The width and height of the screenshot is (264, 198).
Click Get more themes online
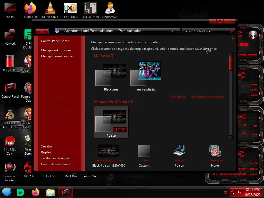(x=207, y=97)
